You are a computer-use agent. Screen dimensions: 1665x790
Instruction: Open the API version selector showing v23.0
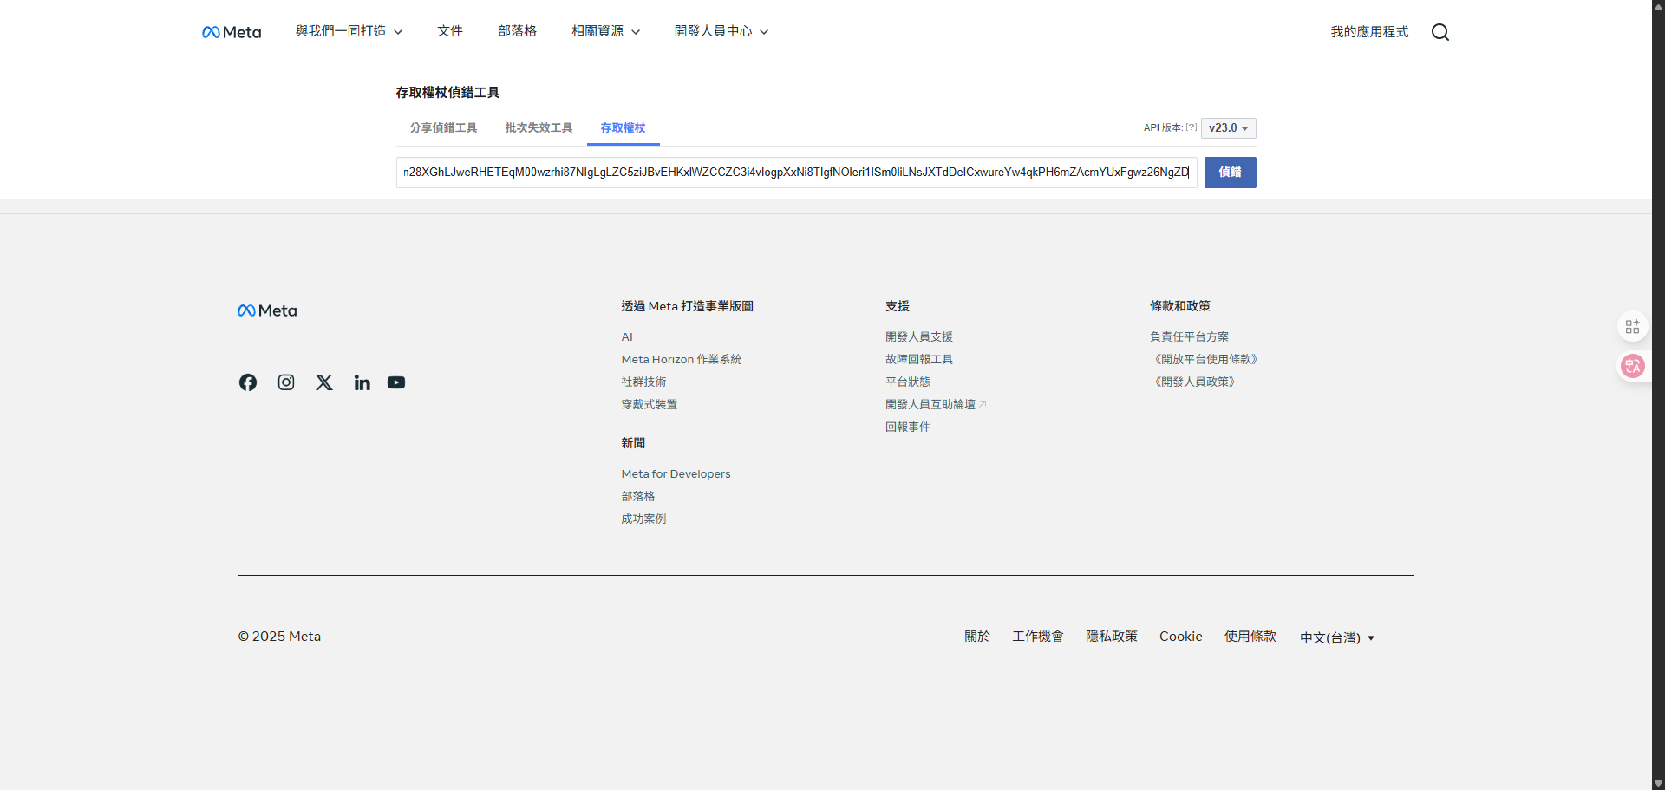(x=1227, y=127)
